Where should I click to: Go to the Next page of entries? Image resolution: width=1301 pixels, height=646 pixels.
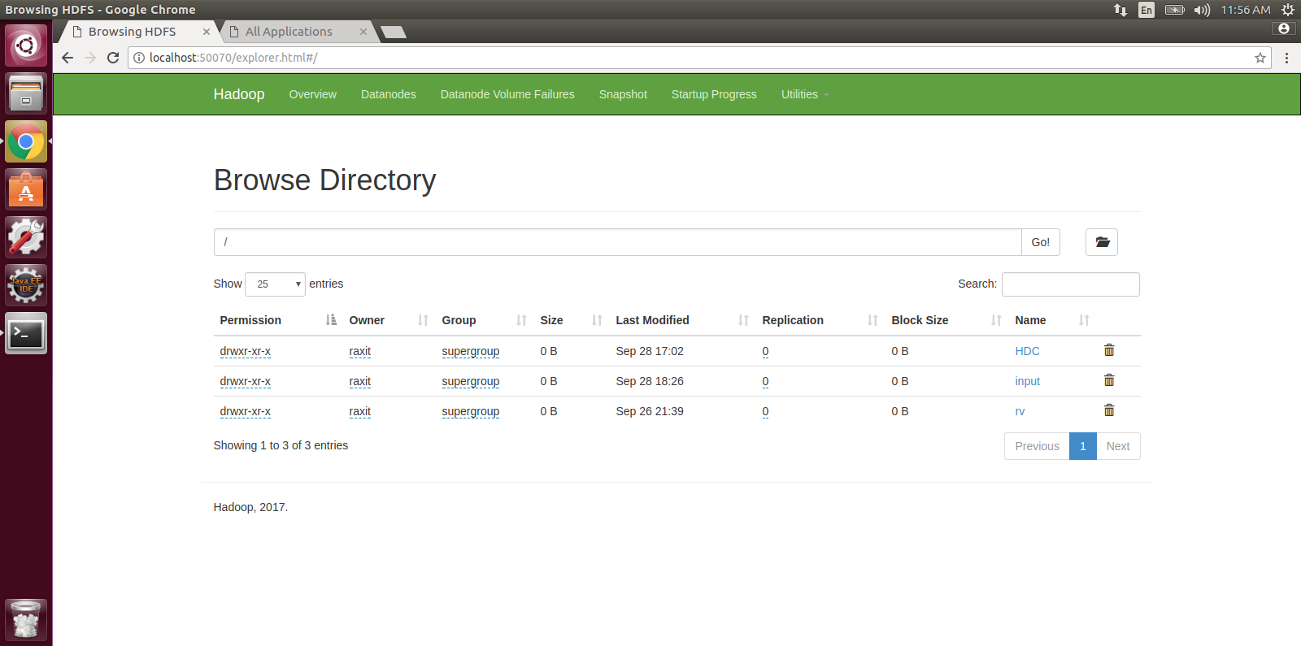pyautogui.click(x=1118, y=446)
